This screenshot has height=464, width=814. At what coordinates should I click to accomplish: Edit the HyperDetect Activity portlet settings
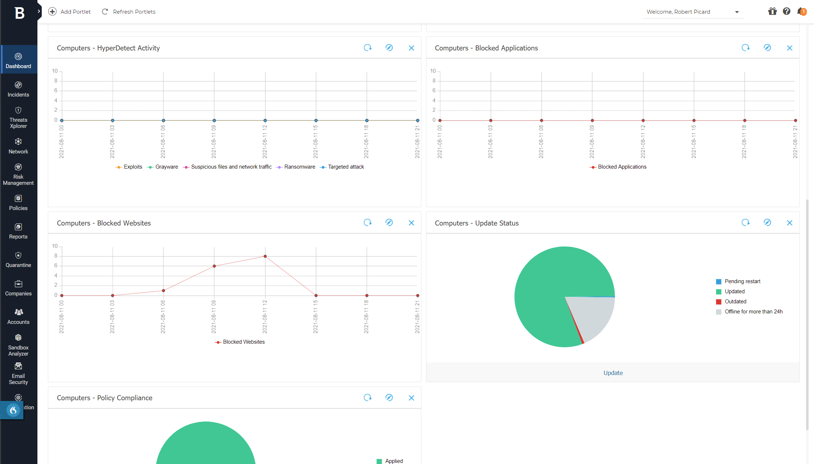pyautogui.click(x=389, y=48)
